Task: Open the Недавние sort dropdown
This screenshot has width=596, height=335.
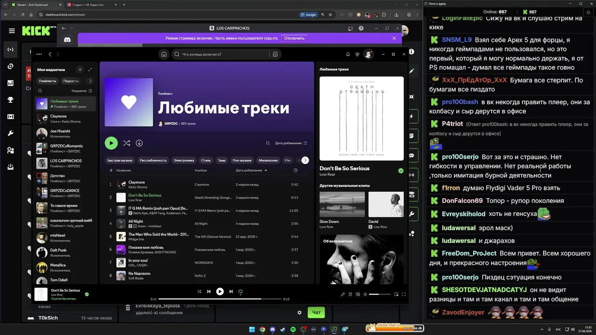Action: tap(82, 91)
